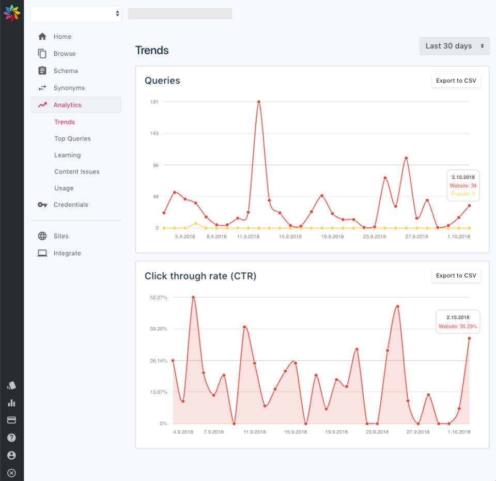The height and width of the screenshot is (481, 496).
Task: Click the 191 peak point on Queries chart
Action: click(259, 102)
